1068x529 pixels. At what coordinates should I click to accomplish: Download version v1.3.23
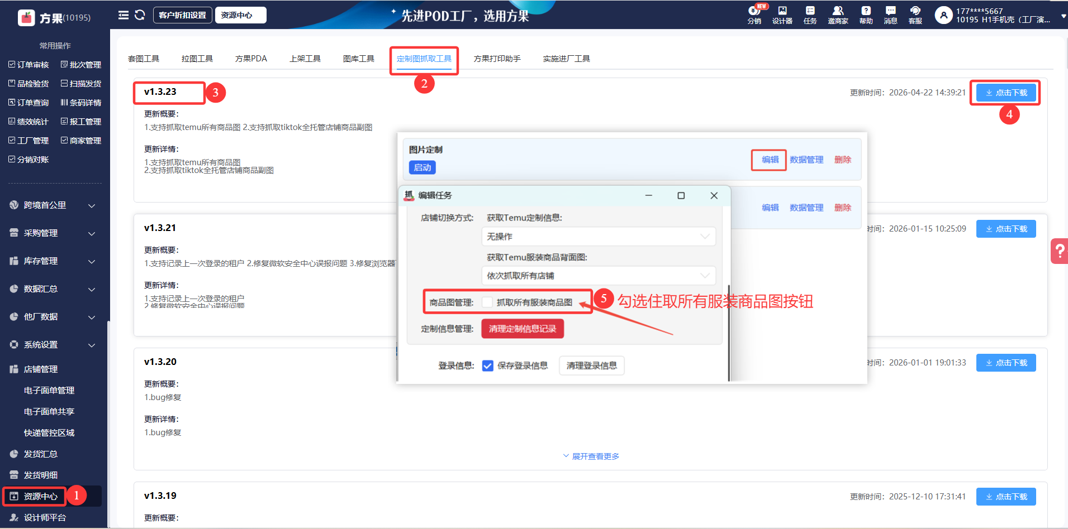(x=1006, y=93)
